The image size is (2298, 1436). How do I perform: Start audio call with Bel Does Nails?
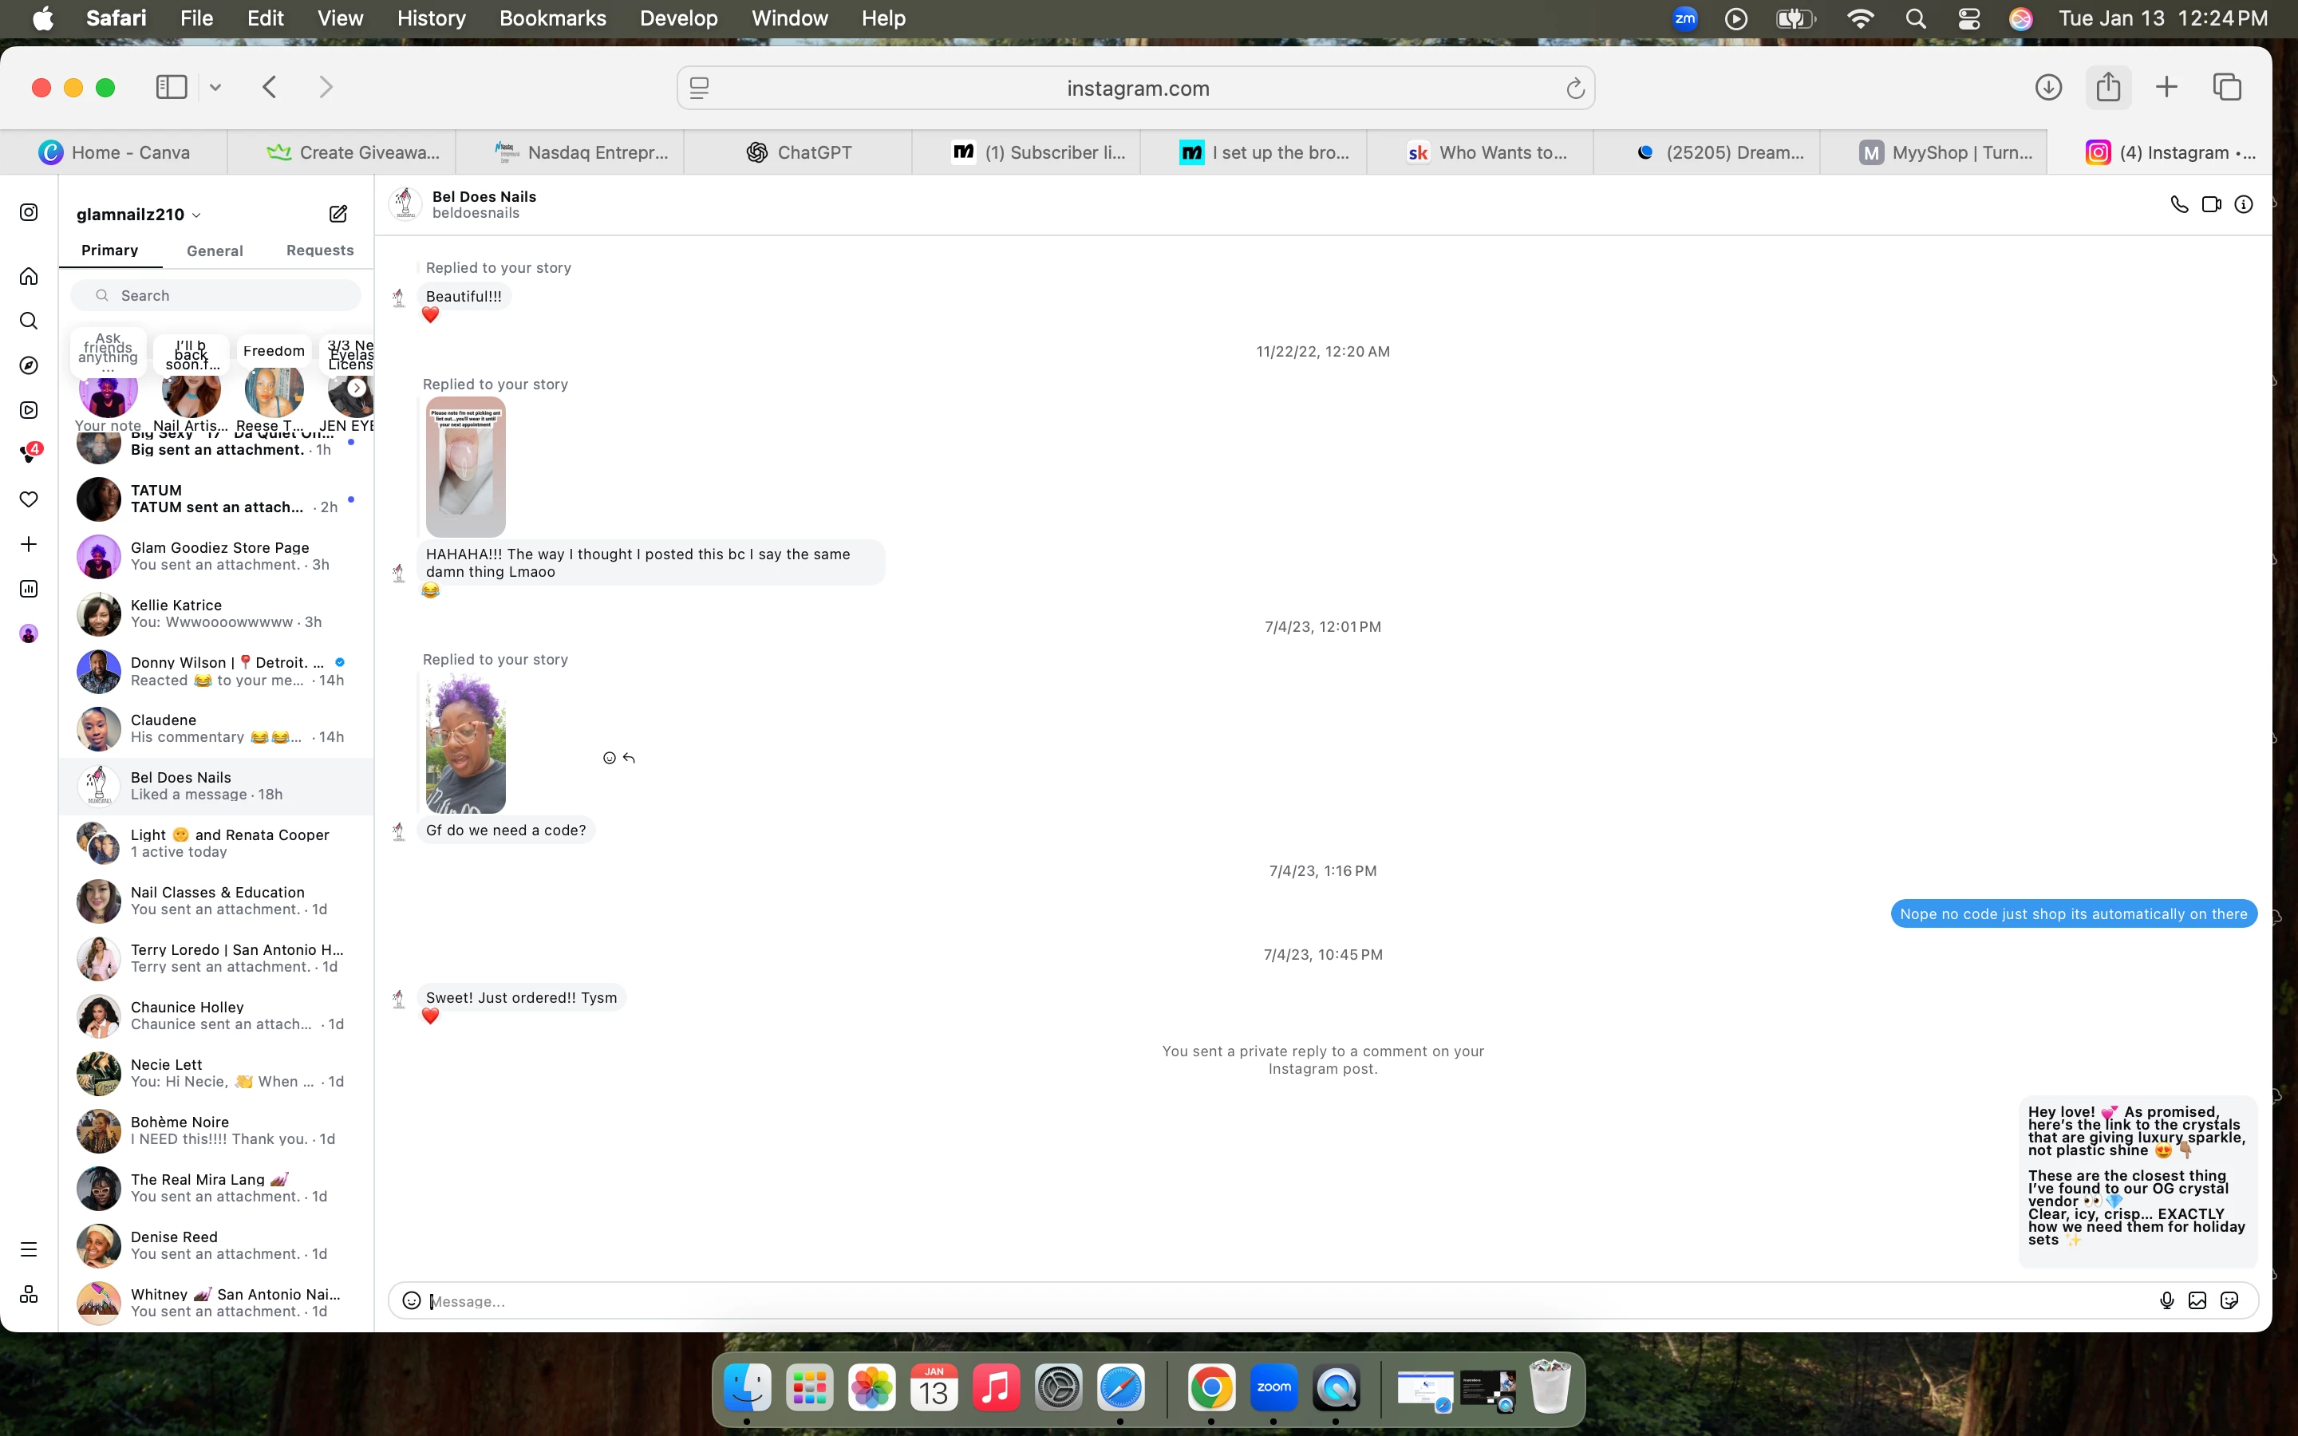2179,204
